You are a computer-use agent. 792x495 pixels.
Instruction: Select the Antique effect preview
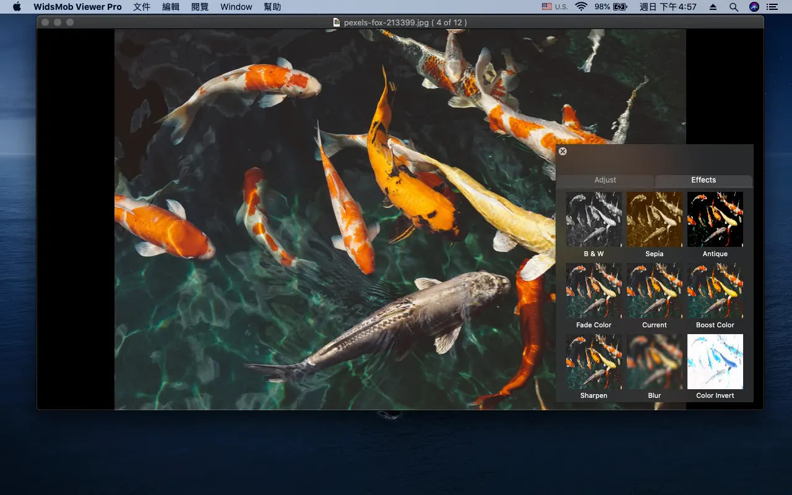(x=715, y=219)
